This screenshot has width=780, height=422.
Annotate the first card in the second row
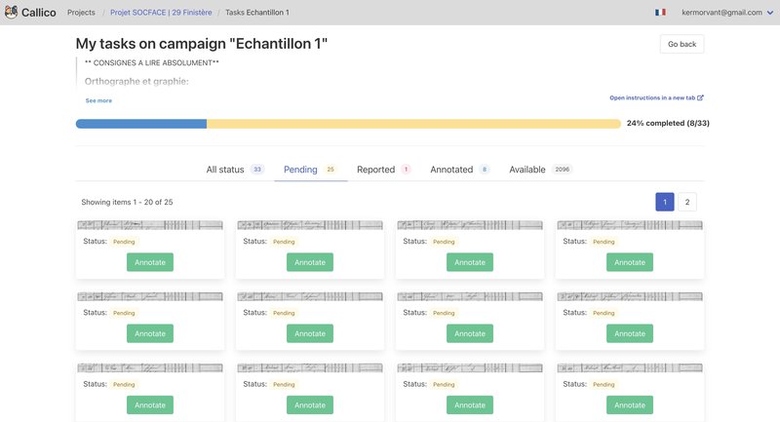150,333
